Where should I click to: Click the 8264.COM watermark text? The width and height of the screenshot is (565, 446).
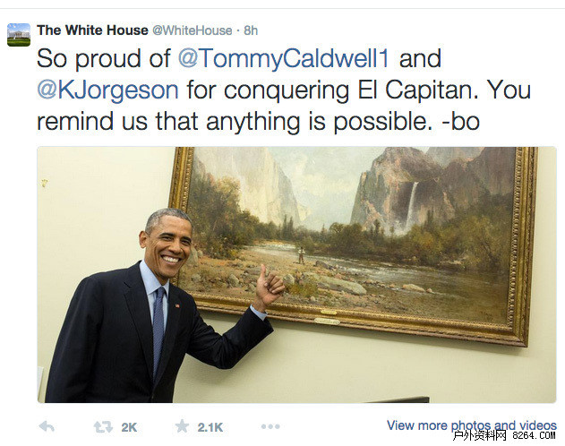point(534,436)
